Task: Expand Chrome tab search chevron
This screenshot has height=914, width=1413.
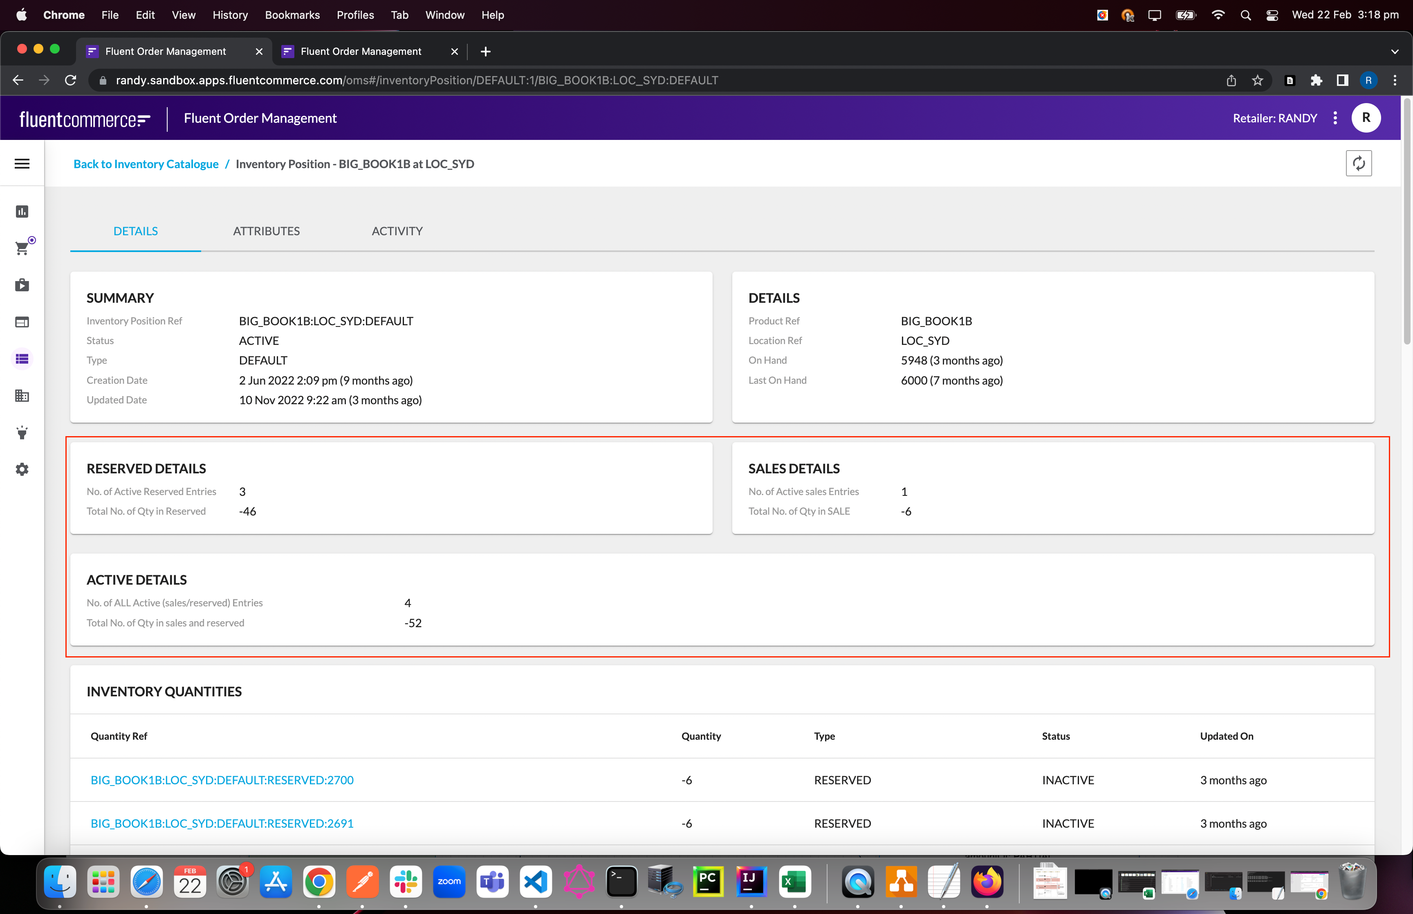Action: [1395, 52]
